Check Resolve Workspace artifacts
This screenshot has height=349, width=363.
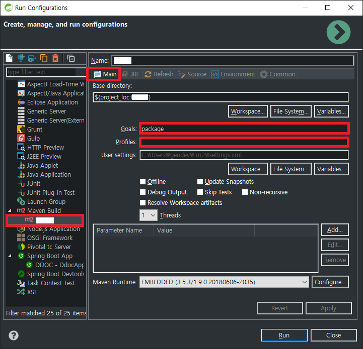(x=143, y=203)
